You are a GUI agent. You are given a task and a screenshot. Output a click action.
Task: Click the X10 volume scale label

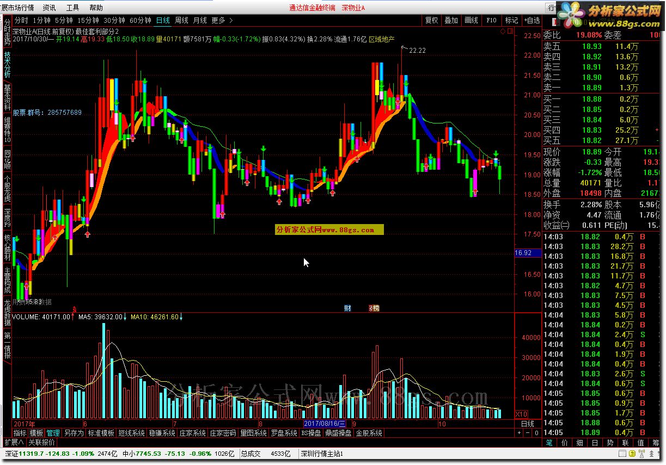pos(521,414)
